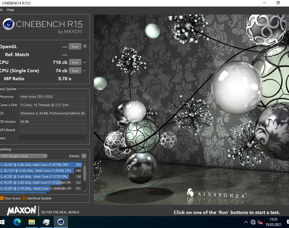Select the i7-3720QM ranking entry
This screenshot has width=289, height=228.
(x=41, y=183)
